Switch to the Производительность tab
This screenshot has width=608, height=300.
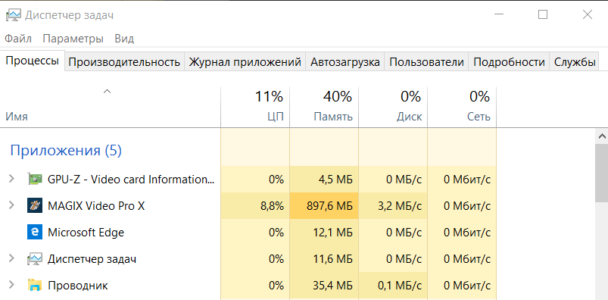point(124,62)
